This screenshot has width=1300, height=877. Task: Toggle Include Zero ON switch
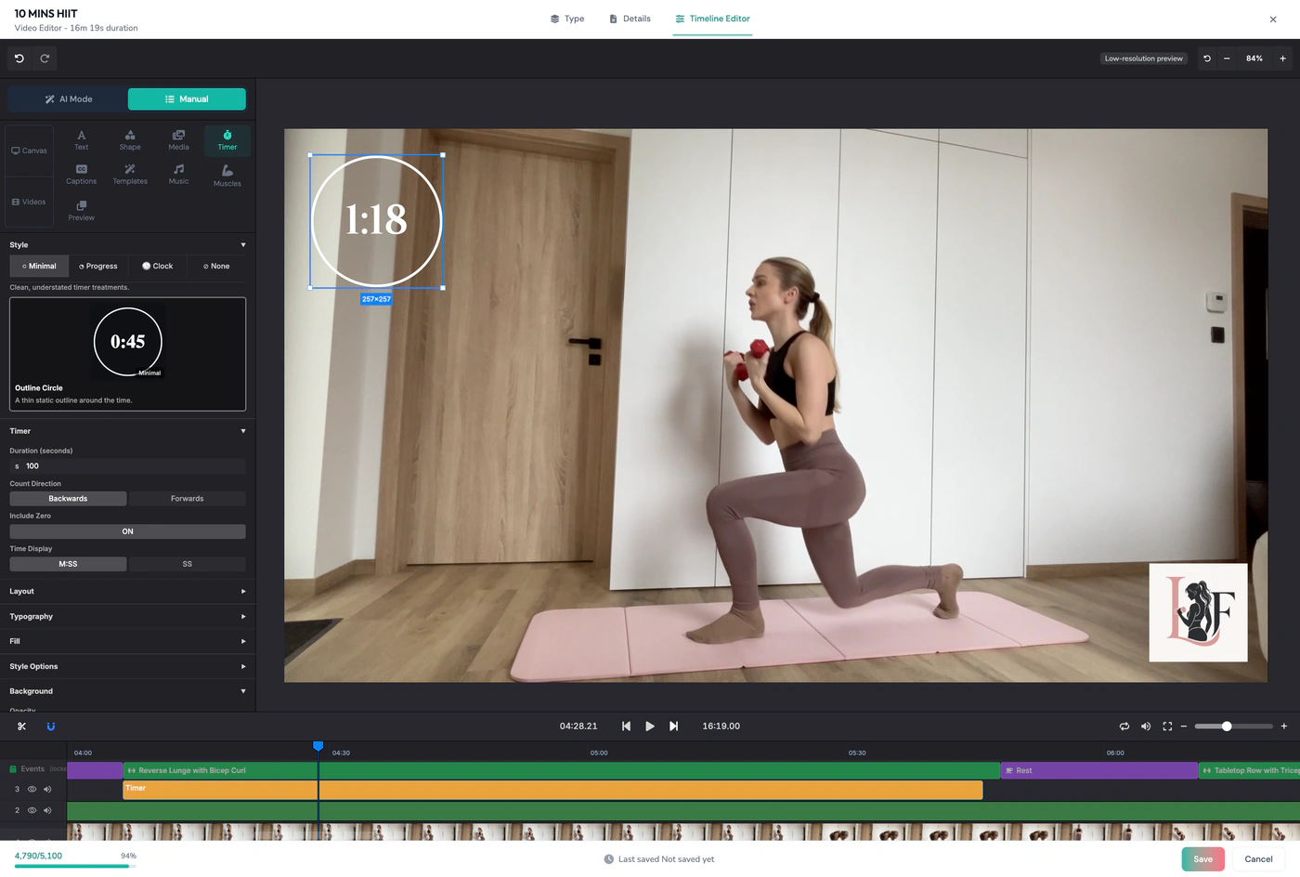pyautogui.click(x=128, y=531)
